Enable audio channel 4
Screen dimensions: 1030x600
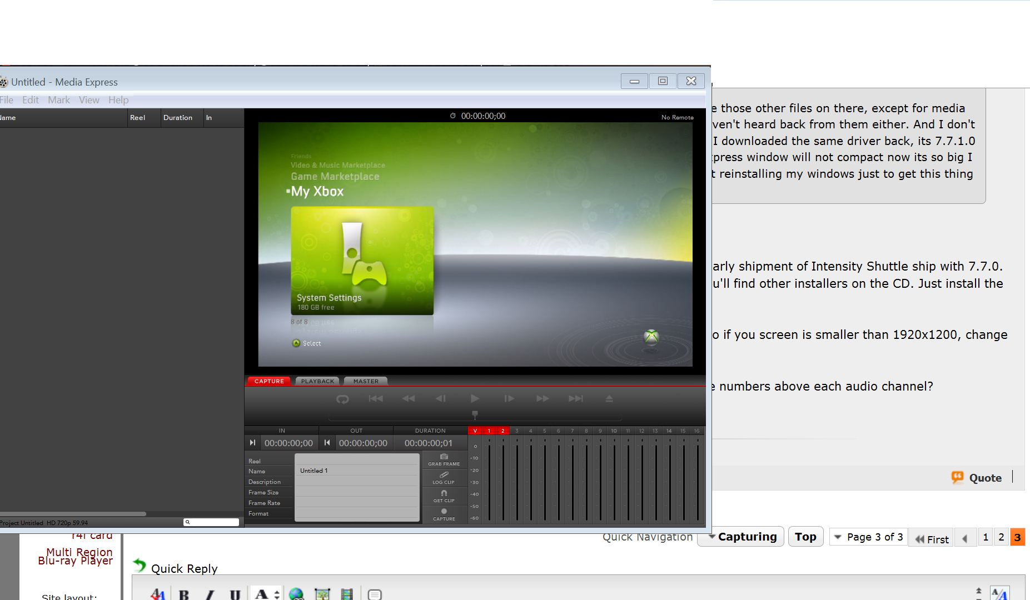pos(531,431)
